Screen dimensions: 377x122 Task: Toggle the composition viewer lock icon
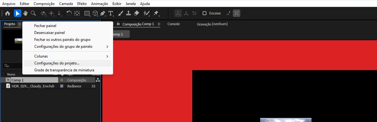pos(118,24)
